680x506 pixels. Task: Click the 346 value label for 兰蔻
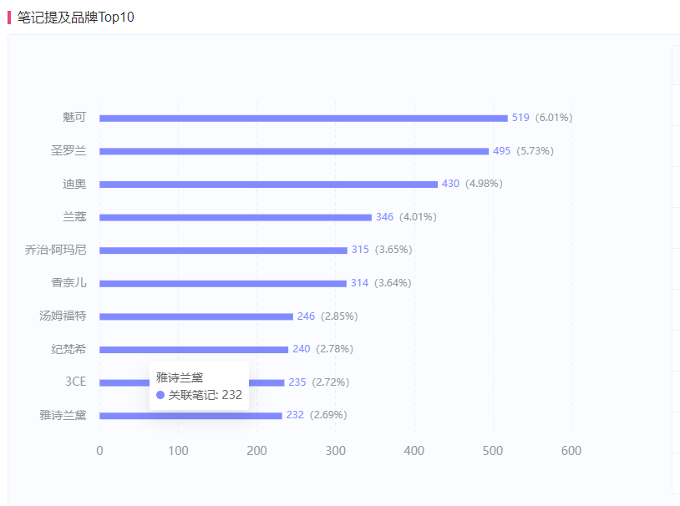[384, 217]
